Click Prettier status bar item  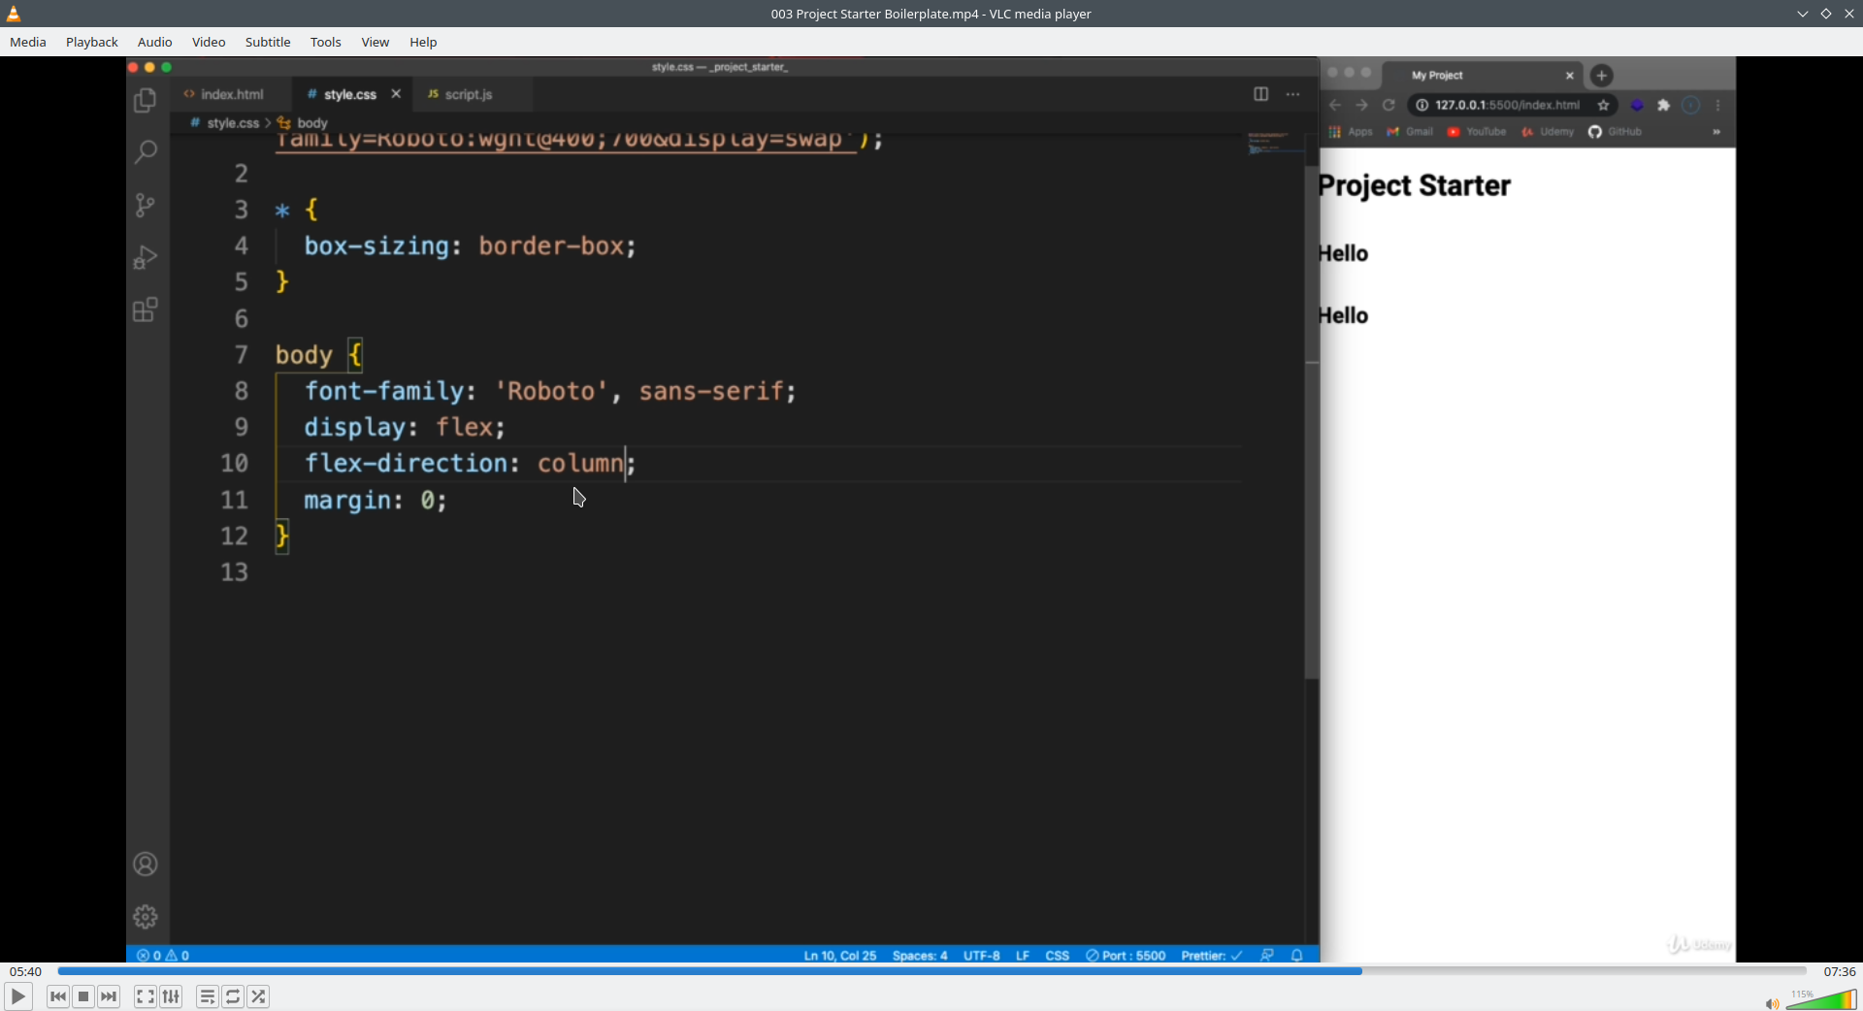[x=1211, y=956]
